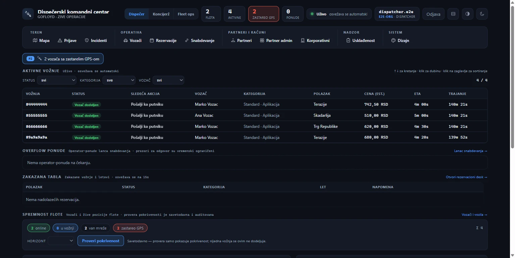Open ride #44444444 row
This screenshot has width=515, height=258.
(x=255, y=104)
